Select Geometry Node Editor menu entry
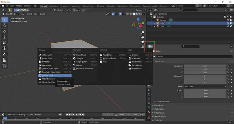This screenshot has height=124, width=234. click(55, 72)
